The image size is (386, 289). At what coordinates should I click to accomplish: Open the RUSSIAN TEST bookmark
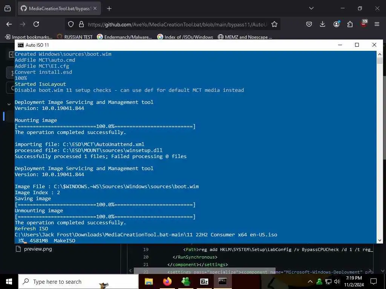click(x=75, y=37)
